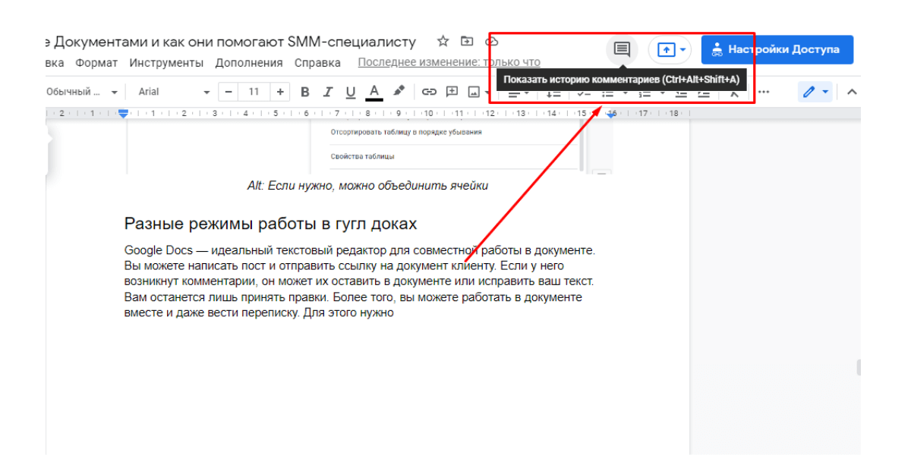Click the font size field showing 11

coord(254,92)
